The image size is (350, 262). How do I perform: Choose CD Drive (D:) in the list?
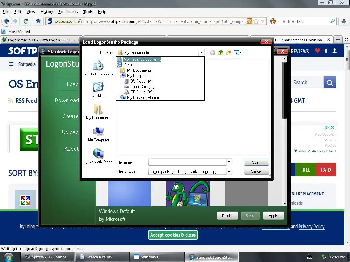pos(141,92)
